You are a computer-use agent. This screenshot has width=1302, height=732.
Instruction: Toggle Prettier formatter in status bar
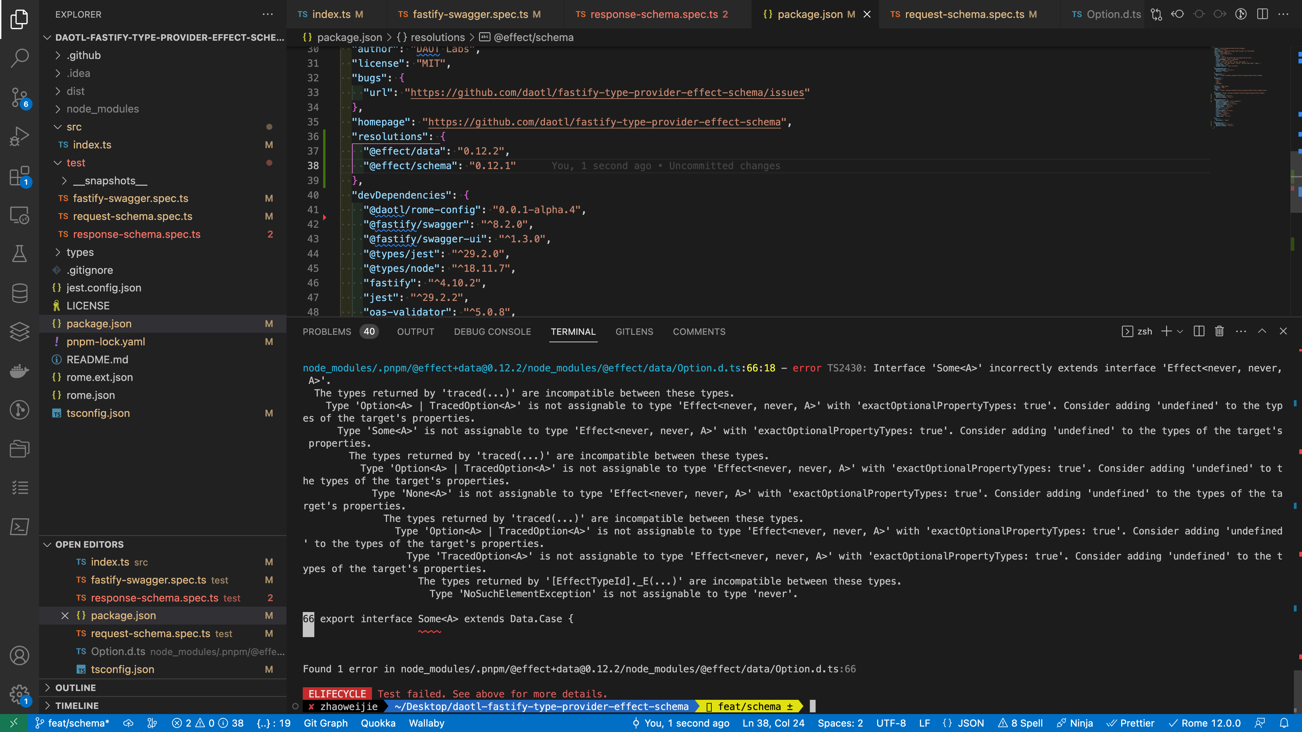click(x=1130, y=723)
